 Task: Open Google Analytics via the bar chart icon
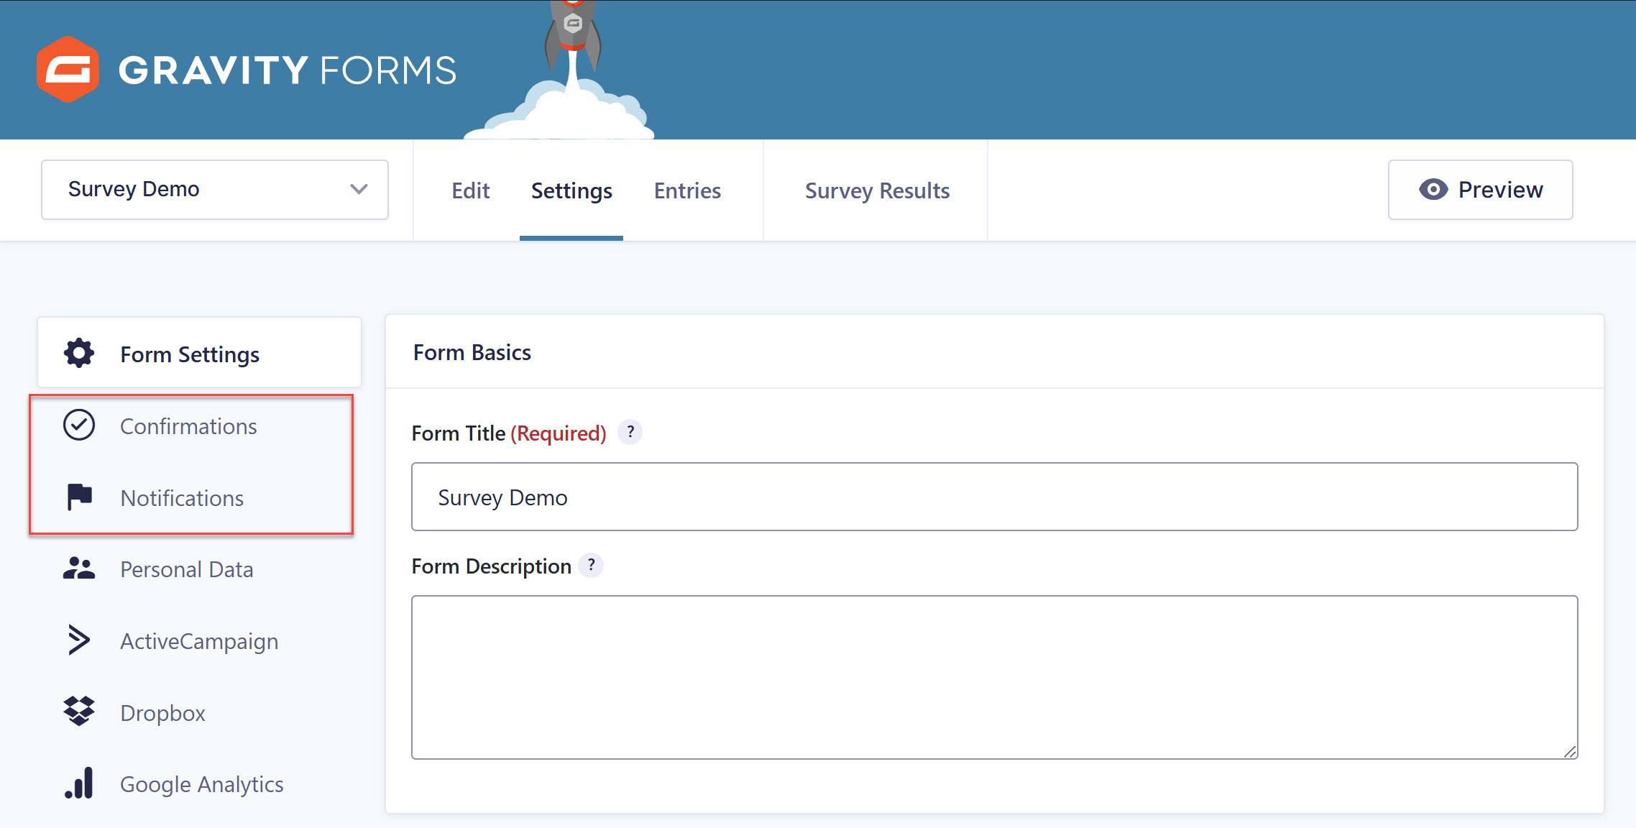click(78, 783)
